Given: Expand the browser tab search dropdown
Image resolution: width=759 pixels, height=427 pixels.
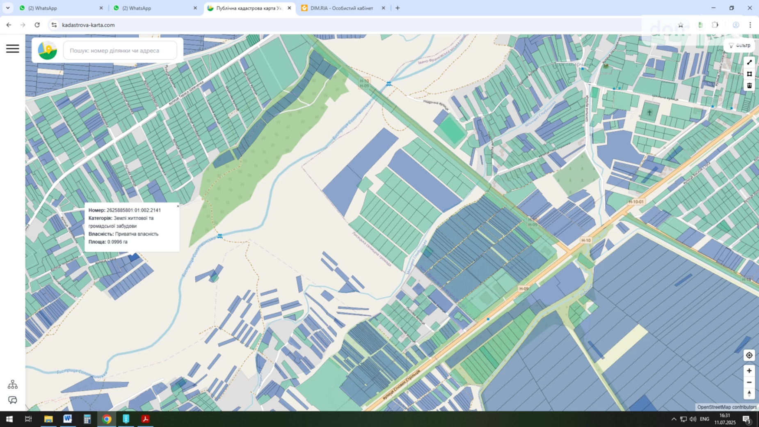Looking at the screenshot, I should (x=8, y=8).
